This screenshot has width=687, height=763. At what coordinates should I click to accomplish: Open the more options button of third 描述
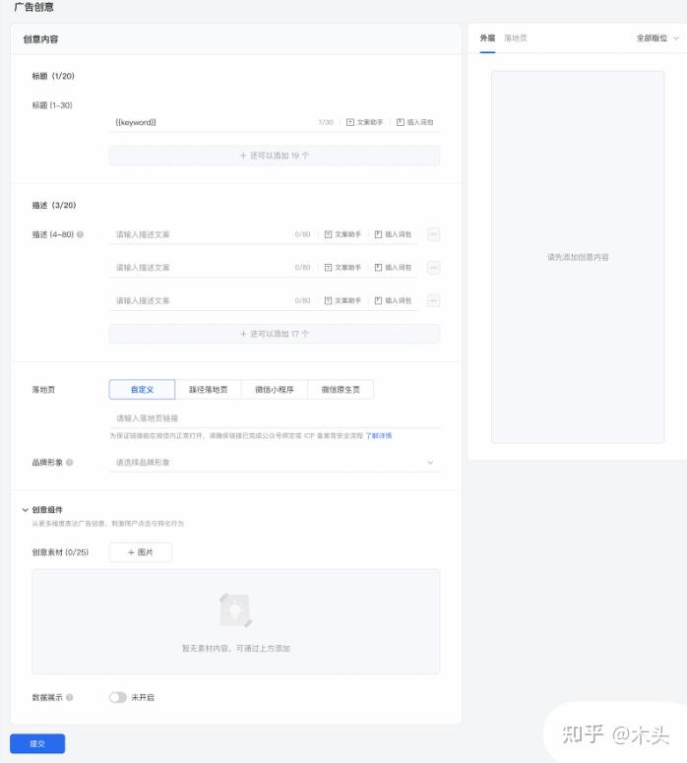click(433, 300)
